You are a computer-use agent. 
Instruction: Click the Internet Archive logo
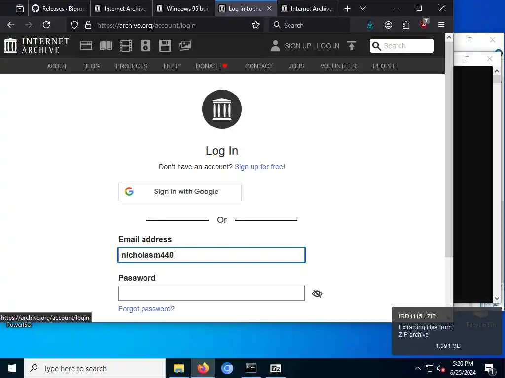pyautogui.click(x=36, y=46)
